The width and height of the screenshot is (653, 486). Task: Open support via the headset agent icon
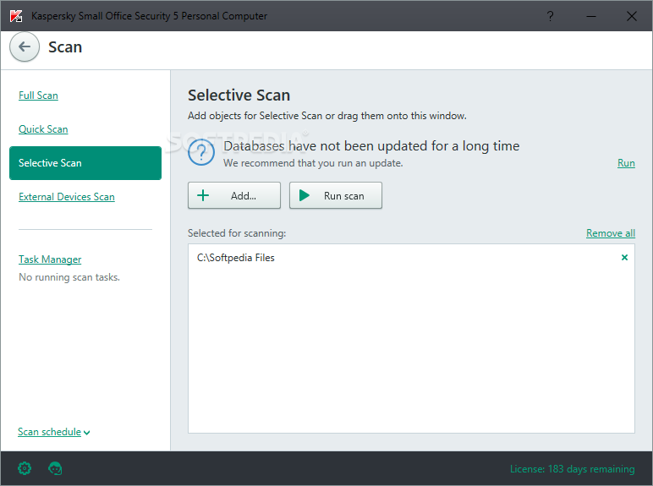tap(55, 468)
